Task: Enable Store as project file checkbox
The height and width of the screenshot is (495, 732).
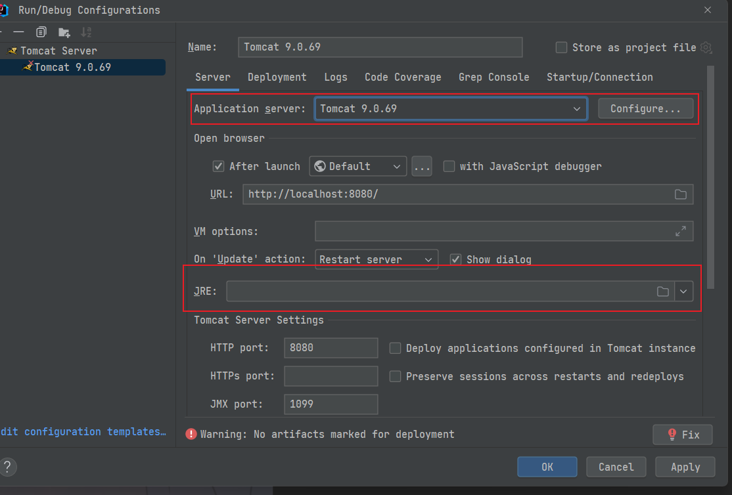Action: point(561,47)
